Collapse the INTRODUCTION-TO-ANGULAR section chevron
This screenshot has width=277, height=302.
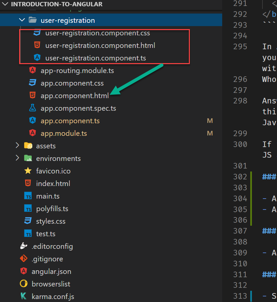(5, 4)
